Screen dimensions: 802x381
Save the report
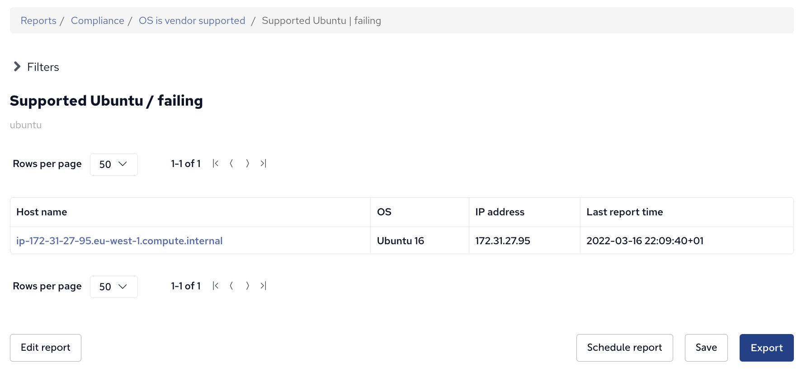[x=706, y=348]
